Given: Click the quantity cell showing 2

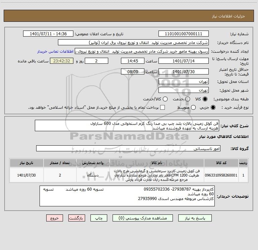Looking at the screenshot, I should click(60, 175).
